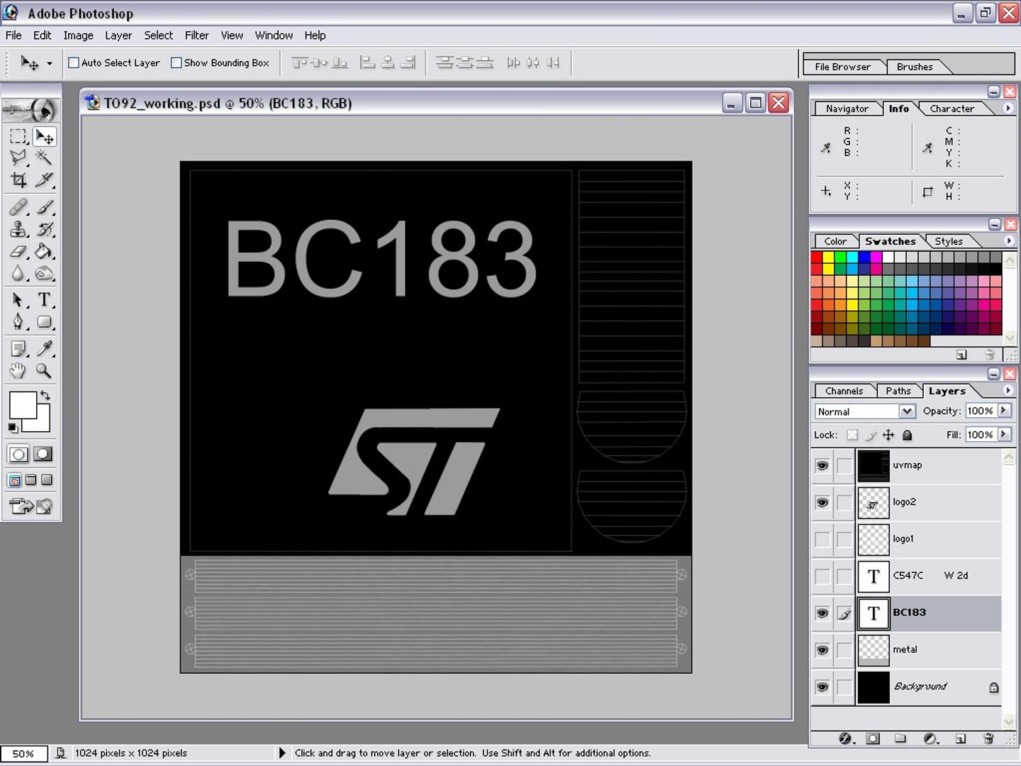Enable Auto Select Layer checkbox
The width and height of the screenshot is (1021, 766).
(73, 62)
